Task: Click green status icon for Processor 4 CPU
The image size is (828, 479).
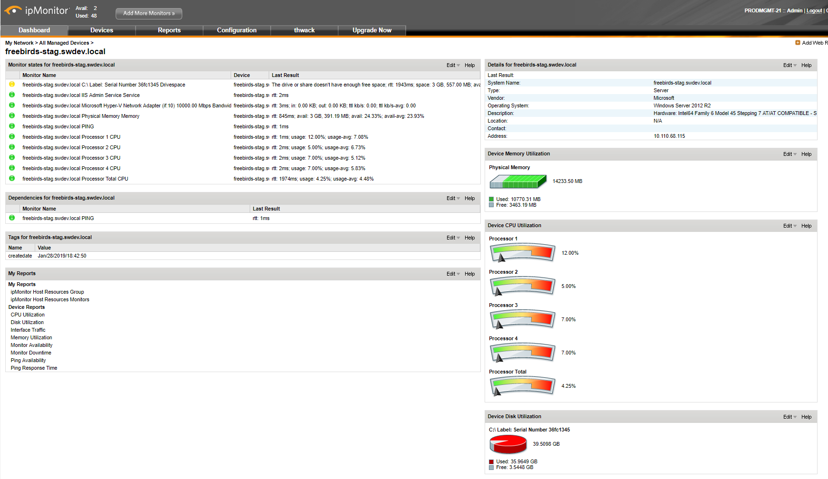Action: 12,168
